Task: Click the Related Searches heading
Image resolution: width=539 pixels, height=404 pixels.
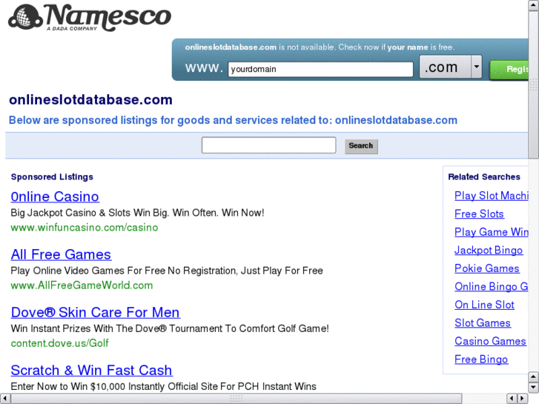Action: tap(484, 176)
